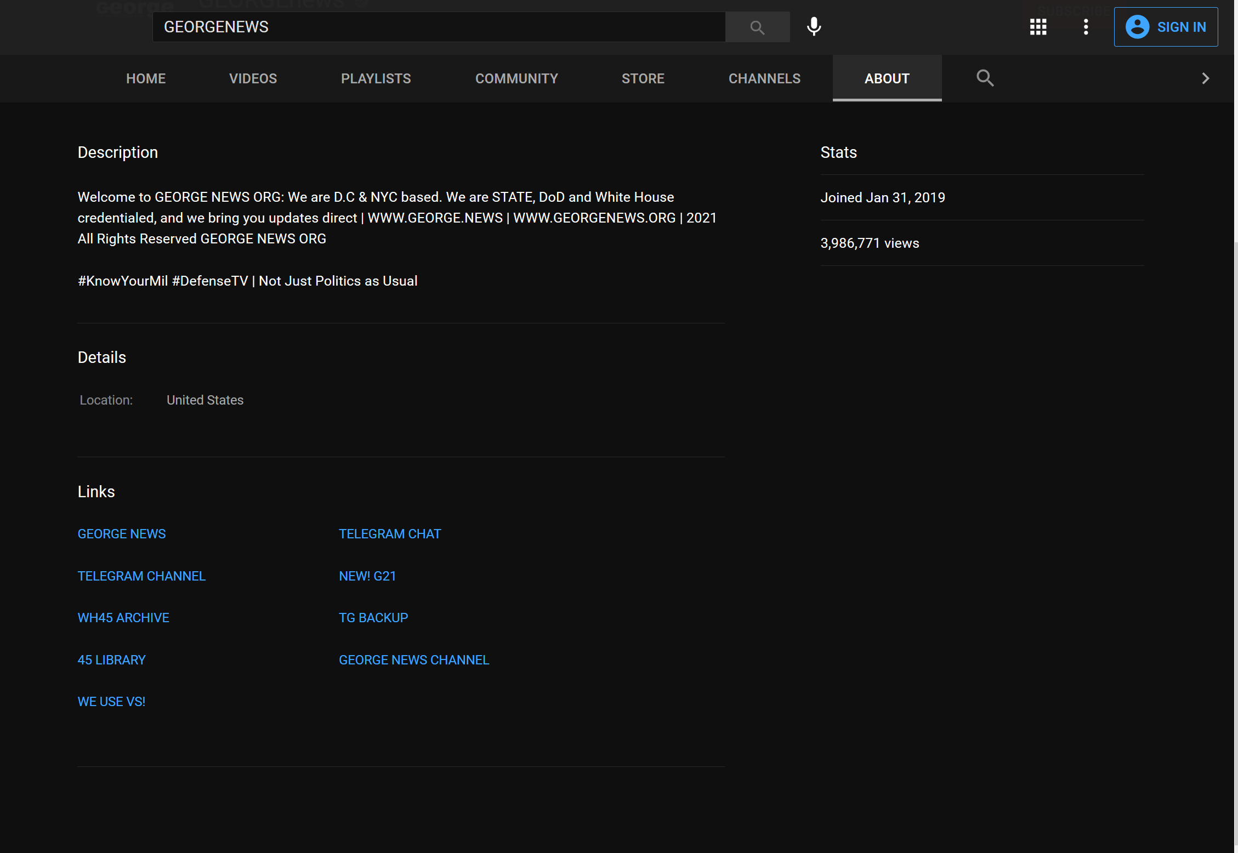Click the 'Joined Jan 31, 2019' text

click(883, 197)
